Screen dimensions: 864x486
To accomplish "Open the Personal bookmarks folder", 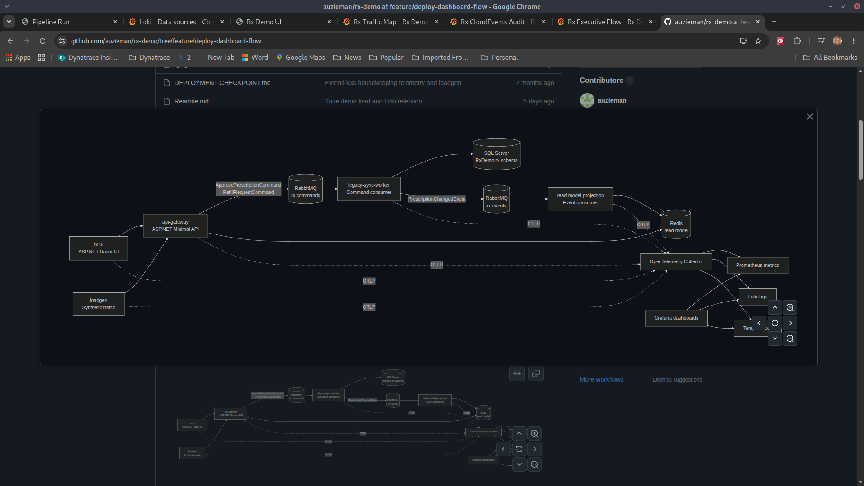I will 499,58.
